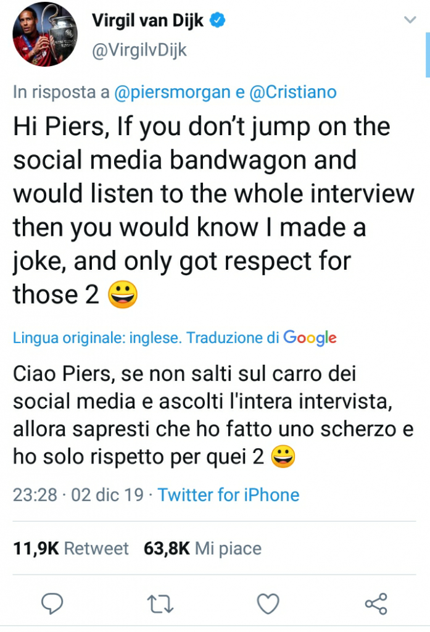Screen dimensions: 430x632
Task: Open the @Cristiano mention link
Action: [x=293, y=93]
